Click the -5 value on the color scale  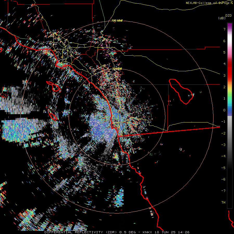[223, 168]
